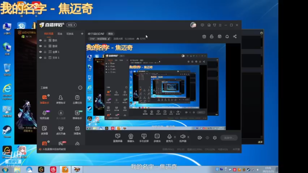Add 直播屏幕 screen capture source
The height and width of the screenshot is (173, 308).
118,138
